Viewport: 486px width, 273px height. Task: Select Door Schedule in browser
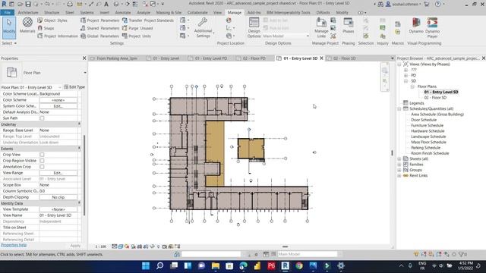click(x=424, y=120)
